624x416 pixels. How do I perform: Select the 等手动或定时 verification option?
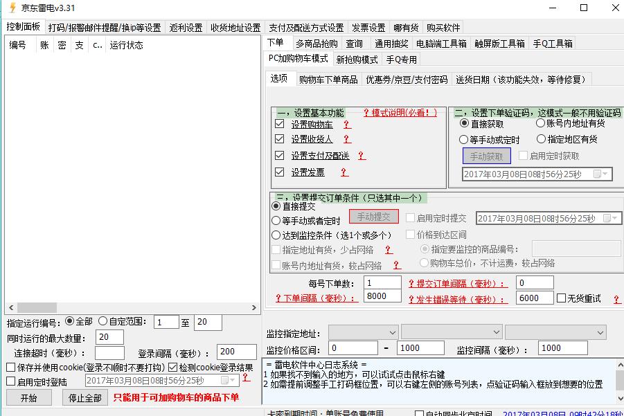pos(462,140)
